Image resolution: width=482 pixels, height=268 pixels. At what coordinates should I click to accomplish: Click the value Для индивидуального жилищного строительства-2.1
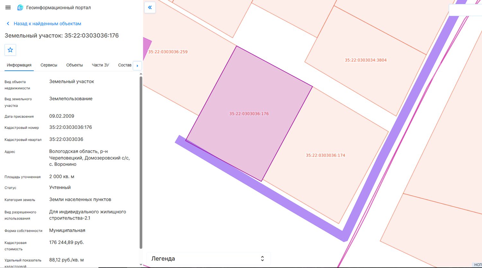[x=88, y=215]
